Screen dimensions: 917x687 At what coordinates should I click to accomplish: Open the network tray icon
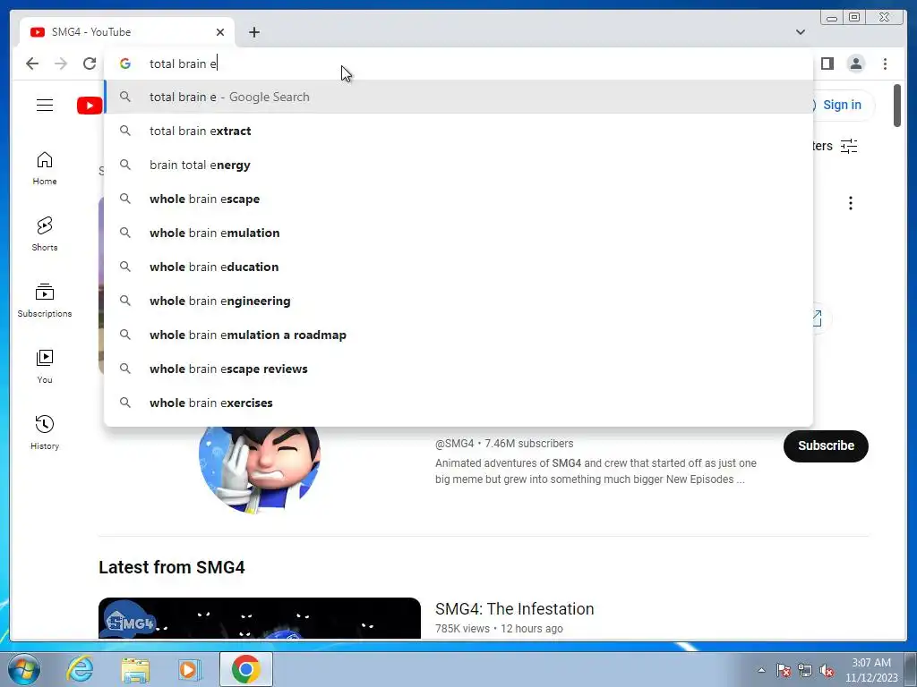point(805,670)
